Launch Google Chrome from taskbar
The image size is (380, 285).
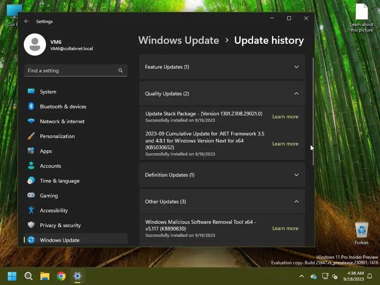pos(61,276)
